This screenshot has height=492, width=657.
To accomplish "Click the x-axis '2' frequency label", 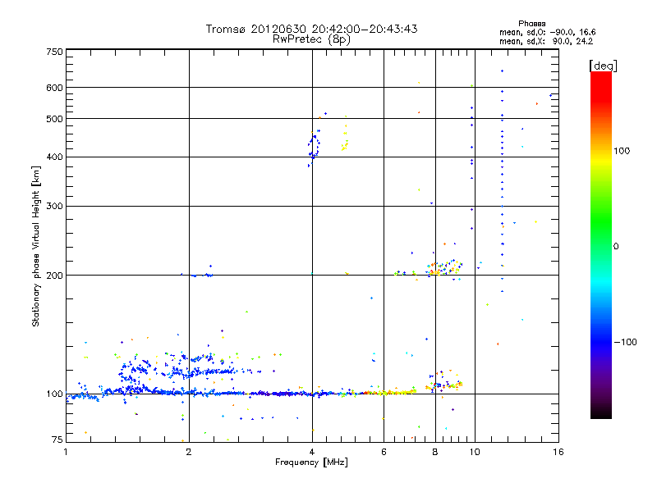I will point(189,452).
